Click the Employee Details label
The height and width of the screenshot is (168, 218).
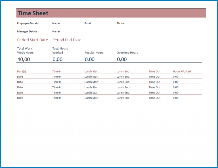pyautogui.click(x=28, y=24)
